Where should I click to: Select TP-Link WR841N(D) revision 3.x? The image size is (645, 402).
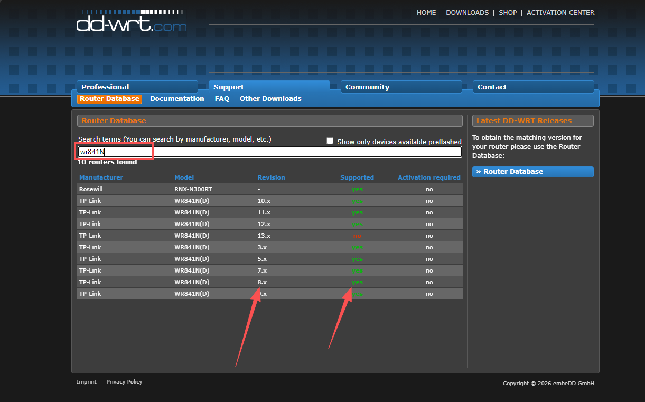tap(270, 247)
